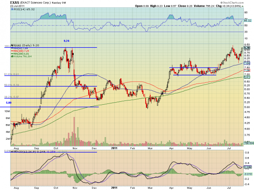Click the 'Low 8.67' value

(170, 6)
